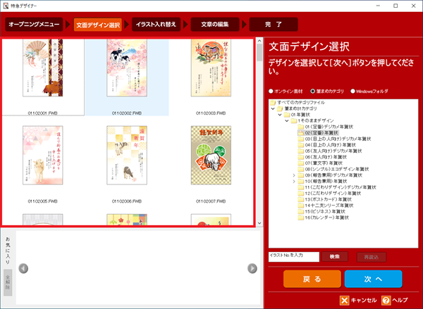This screenshot has width=423, height=309.
Task: Select the 筆まめカテゴリ radio button
Action: tap(313, 92)
